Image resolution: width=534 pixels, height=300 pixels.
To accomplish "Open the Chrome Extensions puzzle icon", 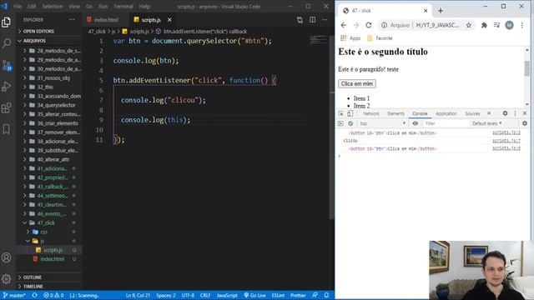I will coord(484,25).
